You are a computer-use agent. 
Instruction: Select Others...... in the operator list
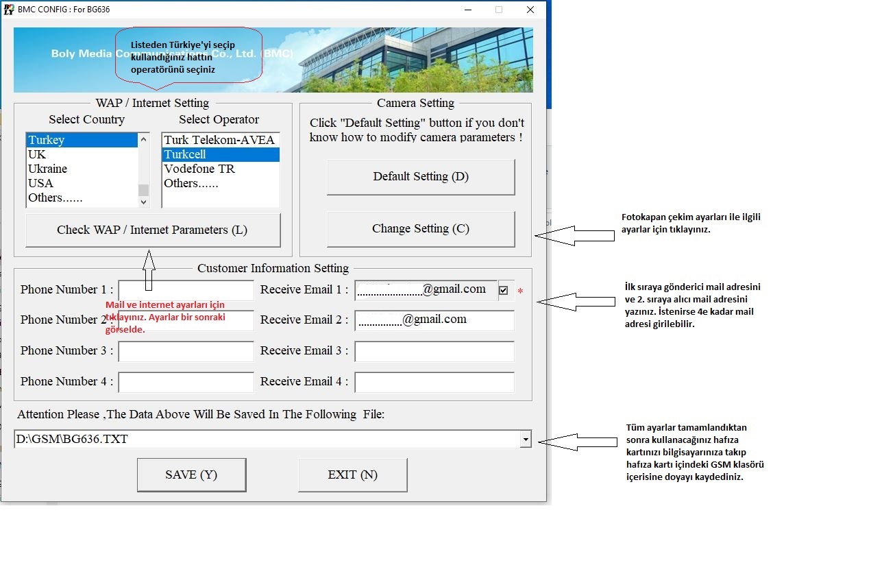pos(221,183)
